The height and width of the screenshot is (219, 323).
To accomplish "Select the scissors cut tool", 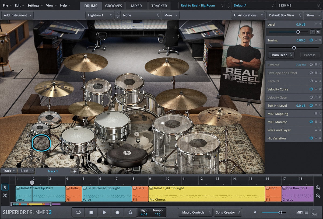I will 5,196.
